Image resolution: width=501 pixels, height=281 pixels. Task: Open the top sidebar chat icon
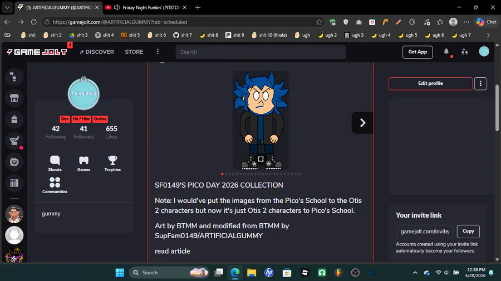(x=14, y=77)
